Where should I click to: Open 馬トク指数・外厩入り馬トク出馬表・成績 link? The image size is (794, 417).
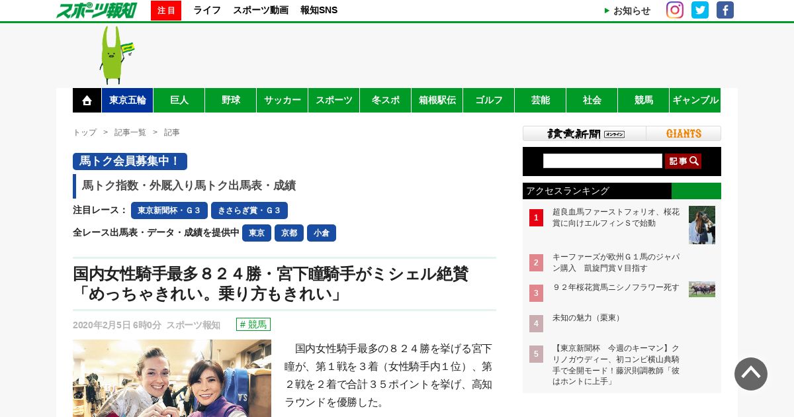coord(189,186)
